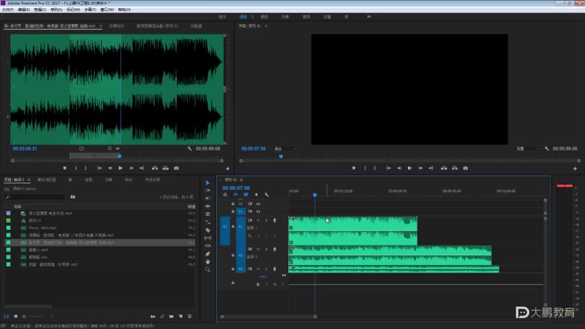Click Overwrite button in Source monitor
The width and height of the screenshot is (585, 329).
coord(166,168)
